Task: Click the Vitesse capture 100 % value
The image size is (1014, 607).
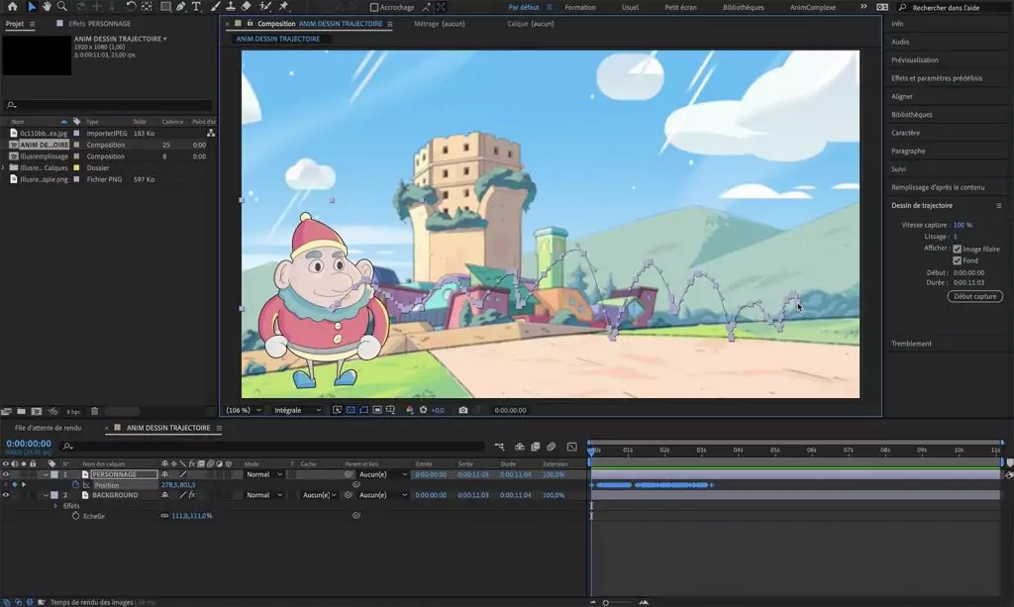Action: pos(963,225)
